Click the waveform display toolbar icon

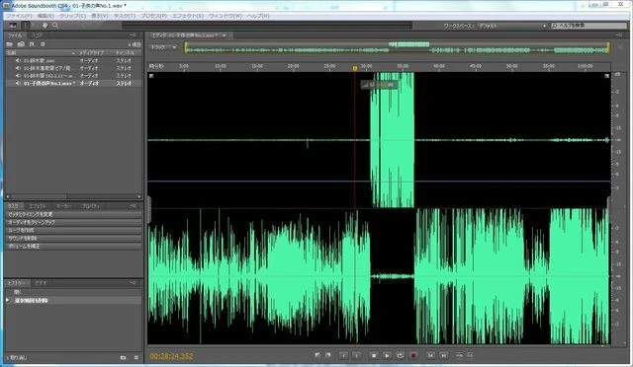pyautogui.click(x=13, y=26)
